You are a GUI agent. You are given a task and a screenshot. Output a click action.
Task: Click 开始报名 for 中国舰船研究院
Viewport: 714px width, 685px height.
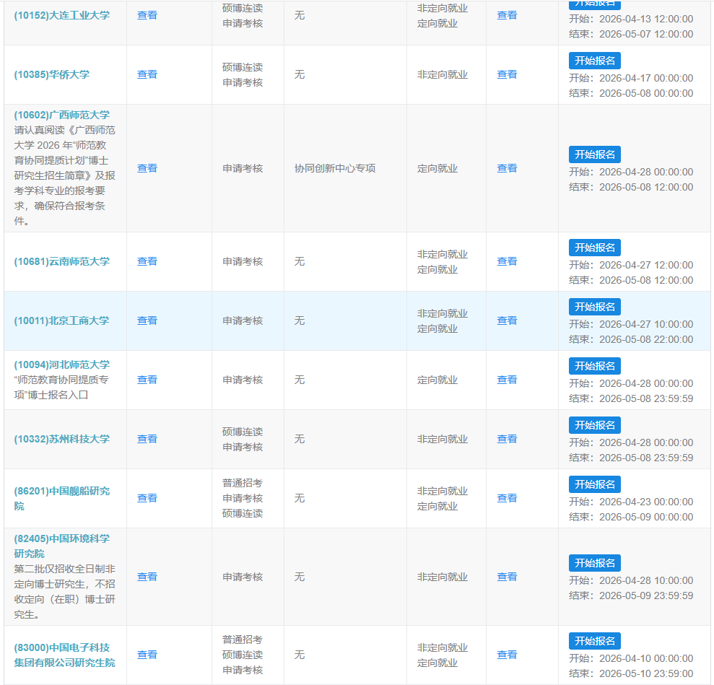[595, 485]
